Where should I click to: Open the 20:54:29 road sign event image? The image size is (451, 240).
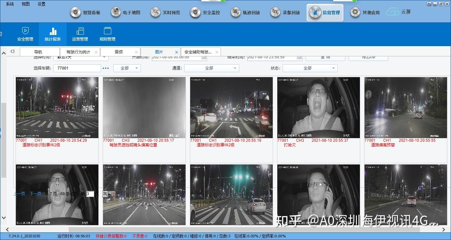57,107
